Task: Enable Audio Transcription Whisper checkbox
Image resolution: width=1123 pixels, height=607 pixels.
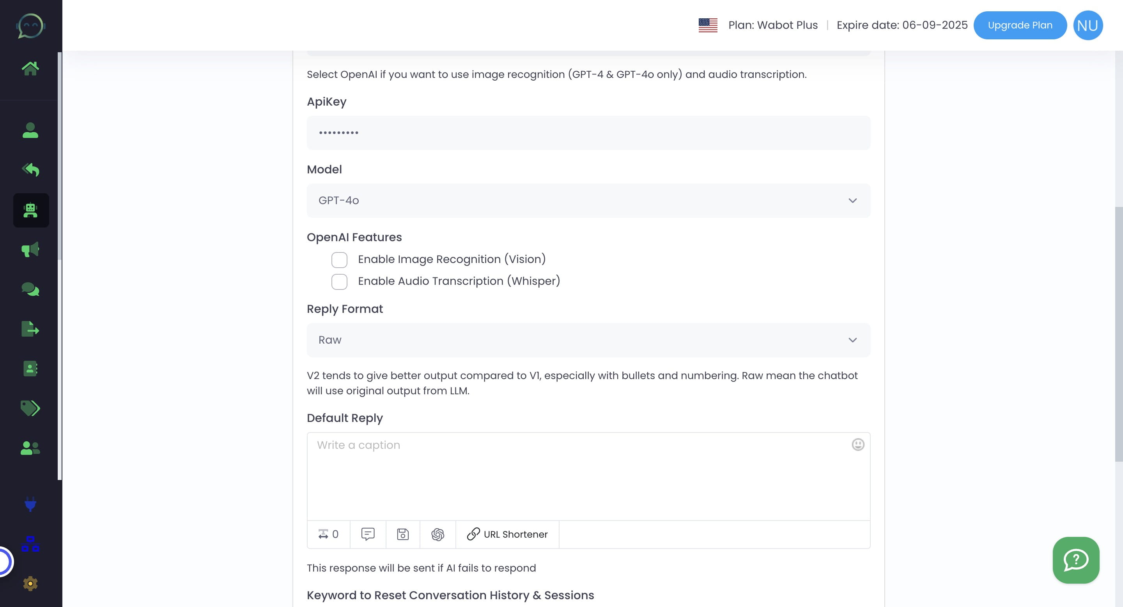Action: (340, 281)
